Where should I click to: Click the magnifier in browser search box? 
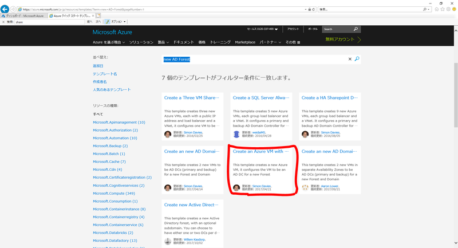425,9
